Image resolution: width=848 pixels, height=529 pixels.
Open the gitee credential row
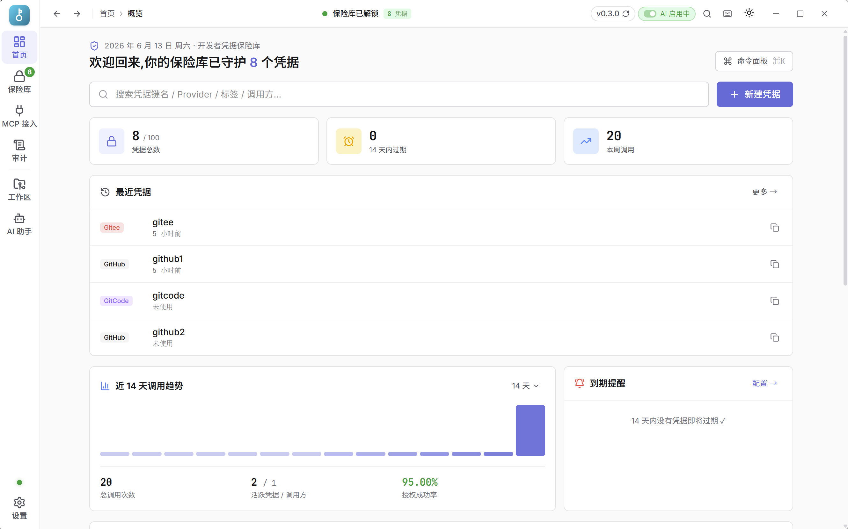(x=441, y=228)
